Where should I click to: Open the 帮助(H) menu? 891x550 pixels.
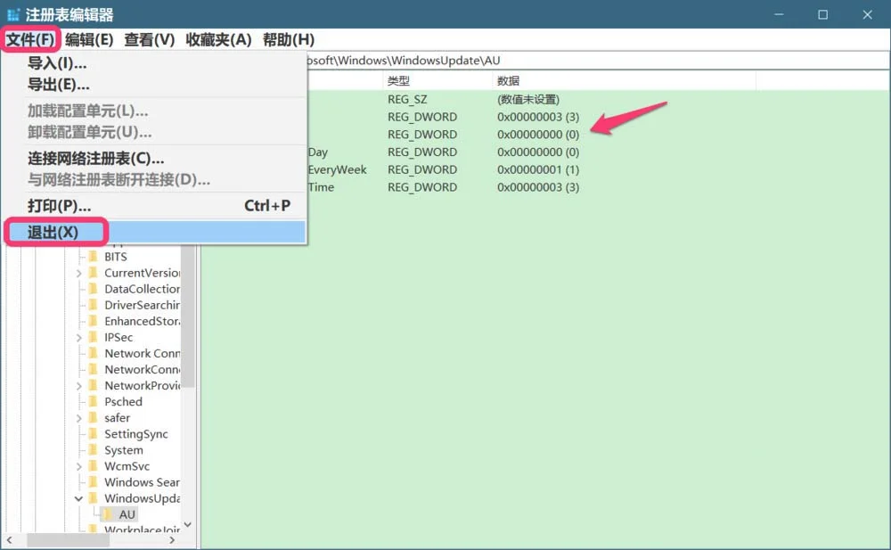click(x=288, y=40)
